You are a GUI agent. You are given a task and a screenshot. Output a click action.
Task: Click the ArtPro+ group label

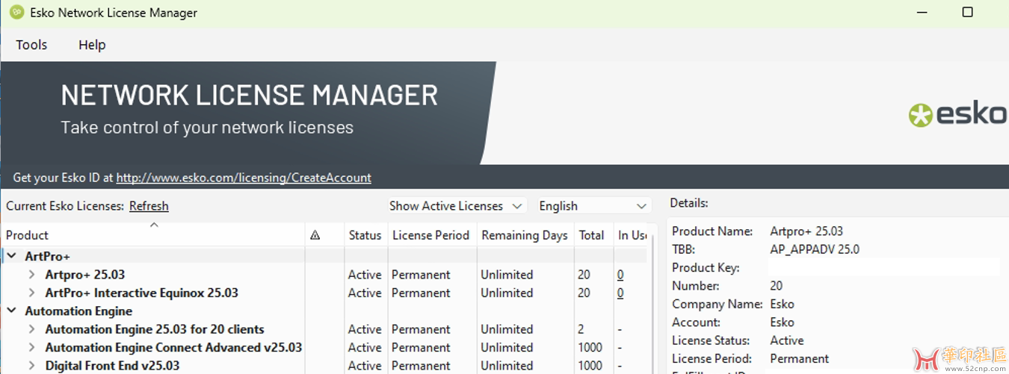(47, 256)
